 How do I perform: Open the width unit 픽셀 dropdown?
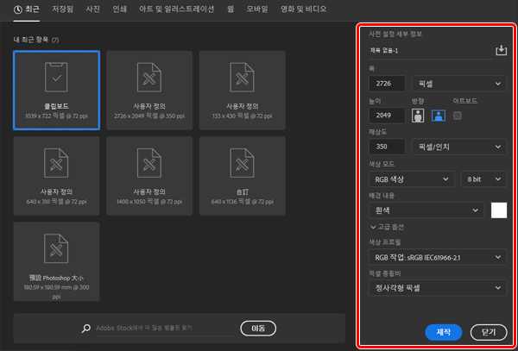coord(458,84)
